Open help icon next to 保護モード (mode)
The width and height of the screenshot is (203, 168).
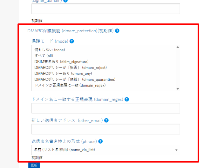(72, 41)
